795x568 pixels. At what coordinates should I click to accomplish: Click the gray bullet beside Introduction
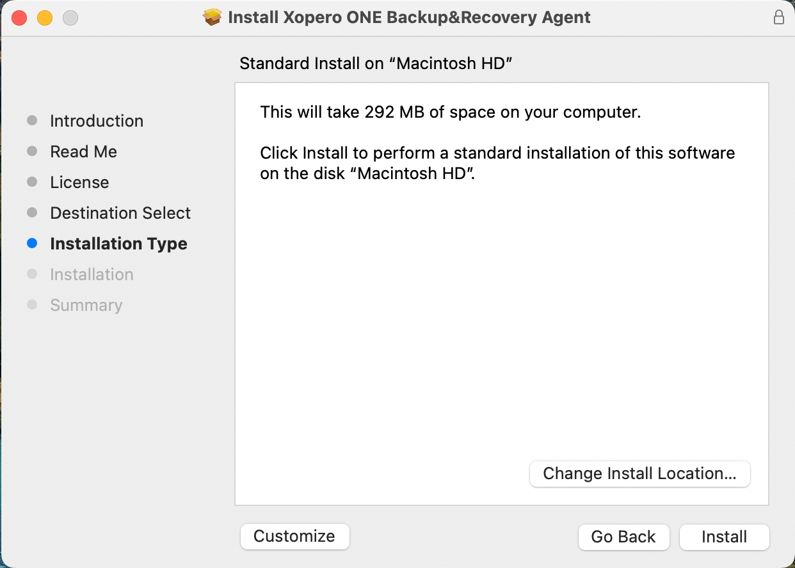pos(33,121)
